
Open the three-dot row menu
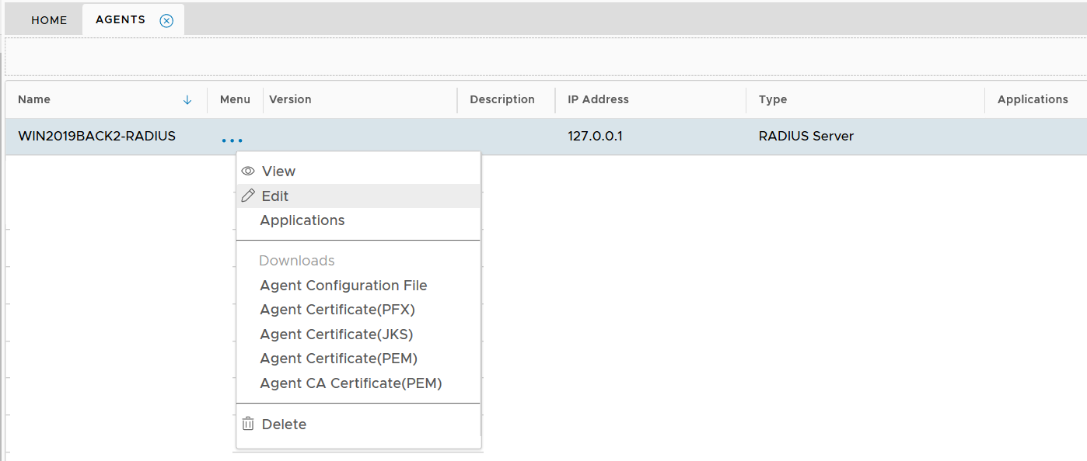(x=232, y=140)
